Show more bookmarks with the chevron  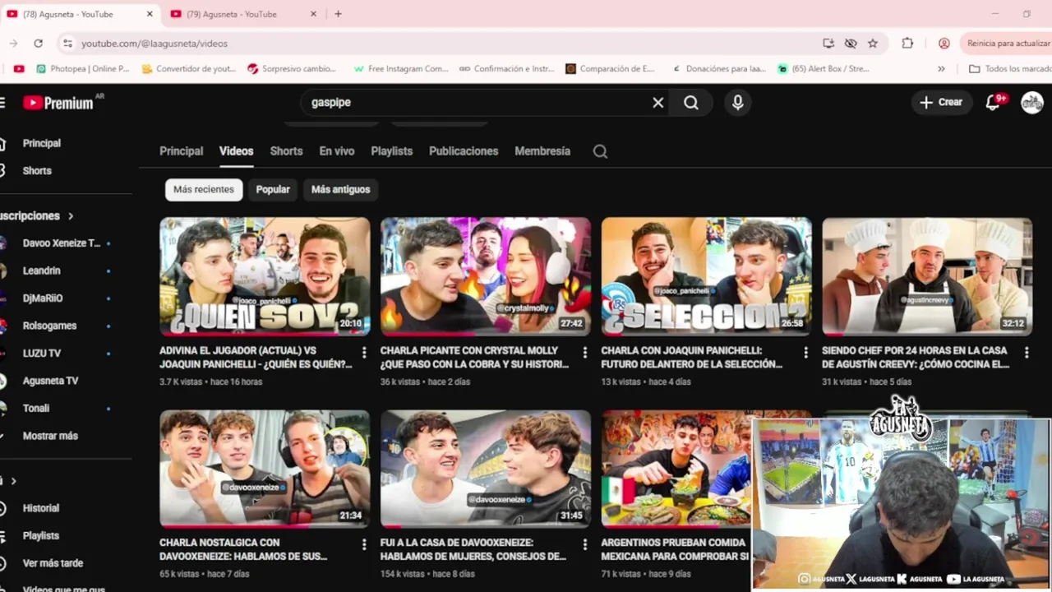(941, 69)
